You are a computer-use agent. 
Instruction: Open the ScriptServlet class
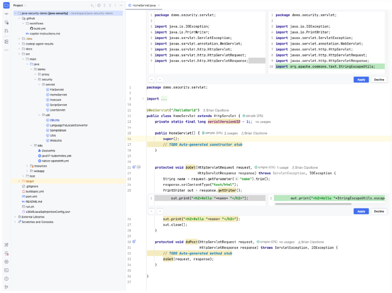pyautogui.click(x=56, y=105)
